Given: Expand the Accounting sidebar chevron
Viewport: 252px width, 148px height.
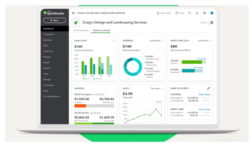Looking at the screenshot, I should point(67,85).
